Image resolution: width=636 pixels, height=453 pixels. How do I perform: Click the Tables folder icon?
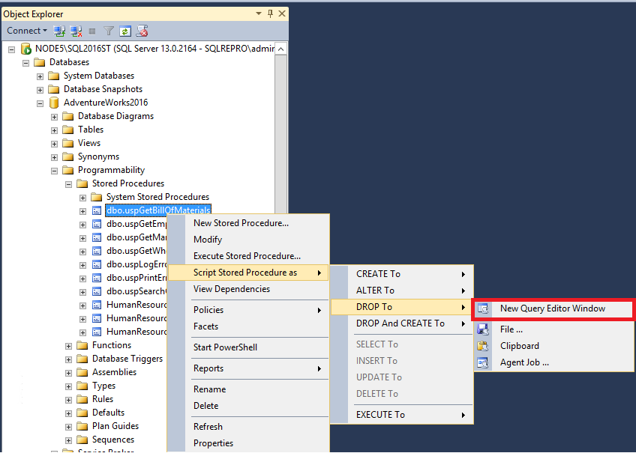[67, 130]
